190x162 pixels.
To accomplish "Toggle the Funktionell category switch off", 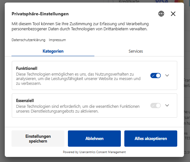I will (x=156, y=76).
